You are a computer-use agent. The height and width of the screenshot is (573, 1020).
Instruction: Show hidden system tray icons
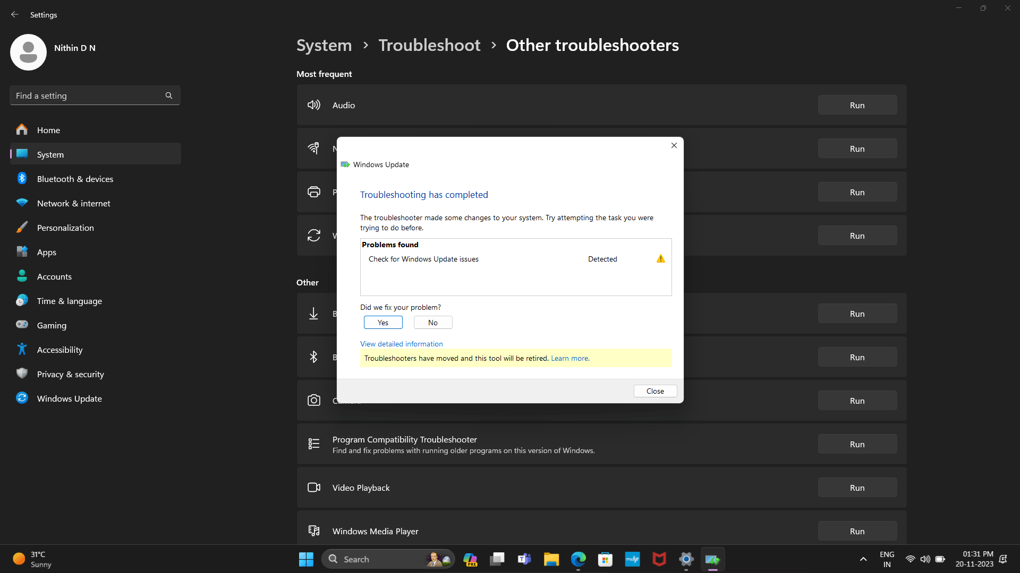tap(863, 559)
